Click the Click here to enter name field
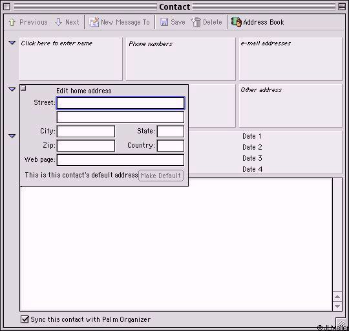349x331 pixels. tap(71, 59)
